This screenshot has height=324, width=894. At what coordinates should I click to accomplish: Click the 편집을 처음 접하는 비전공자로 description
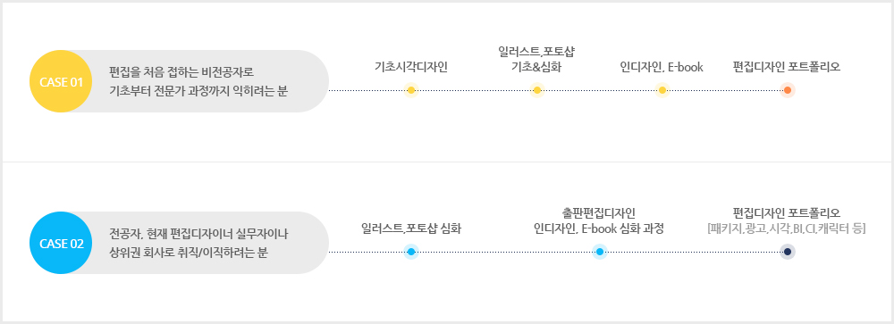coord(181,73)
